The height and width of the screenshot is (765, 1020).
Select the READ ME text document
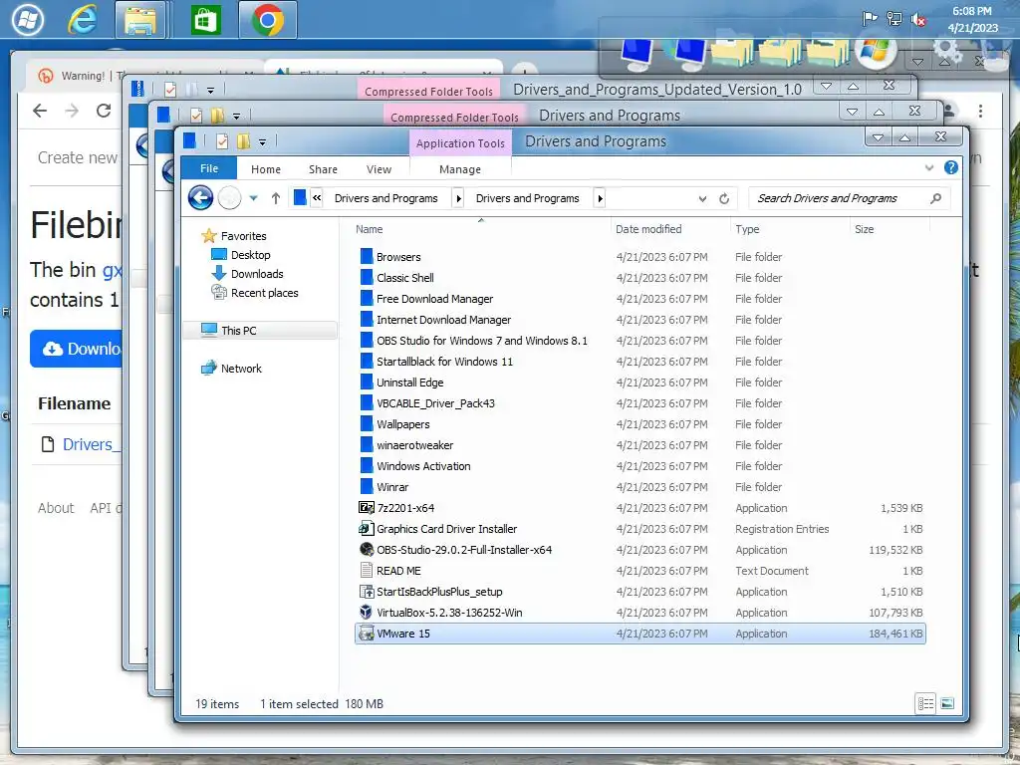pyautogui.click(x=398, y=571)
